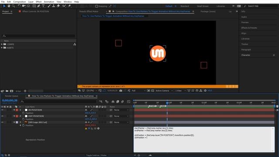This screenshot has height=157, width=279.
Task: Expand the COMPS folder
Action: (2, 44)
